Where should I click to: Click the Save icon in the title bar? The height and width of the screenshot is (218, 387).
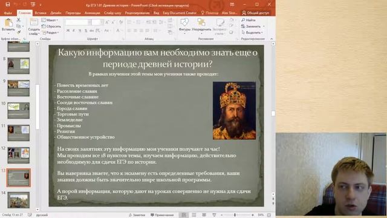[x=8, y=4]
